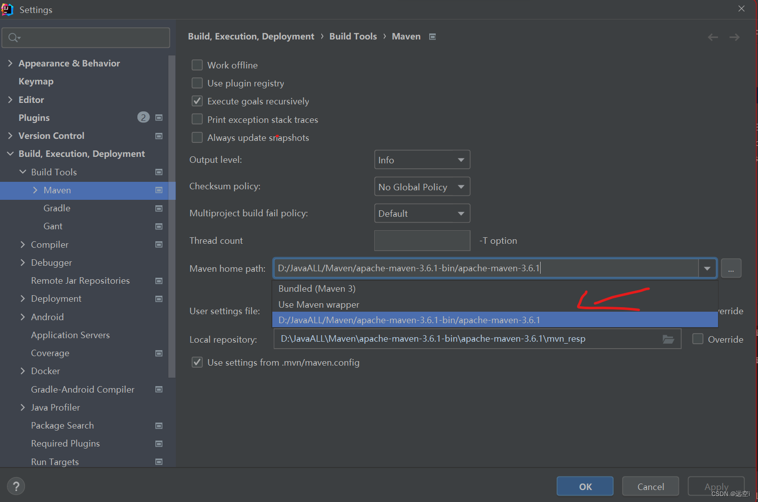The image size is (758, 502).
Task: Click the forward navigation arrow
Action: click(734, 36)
